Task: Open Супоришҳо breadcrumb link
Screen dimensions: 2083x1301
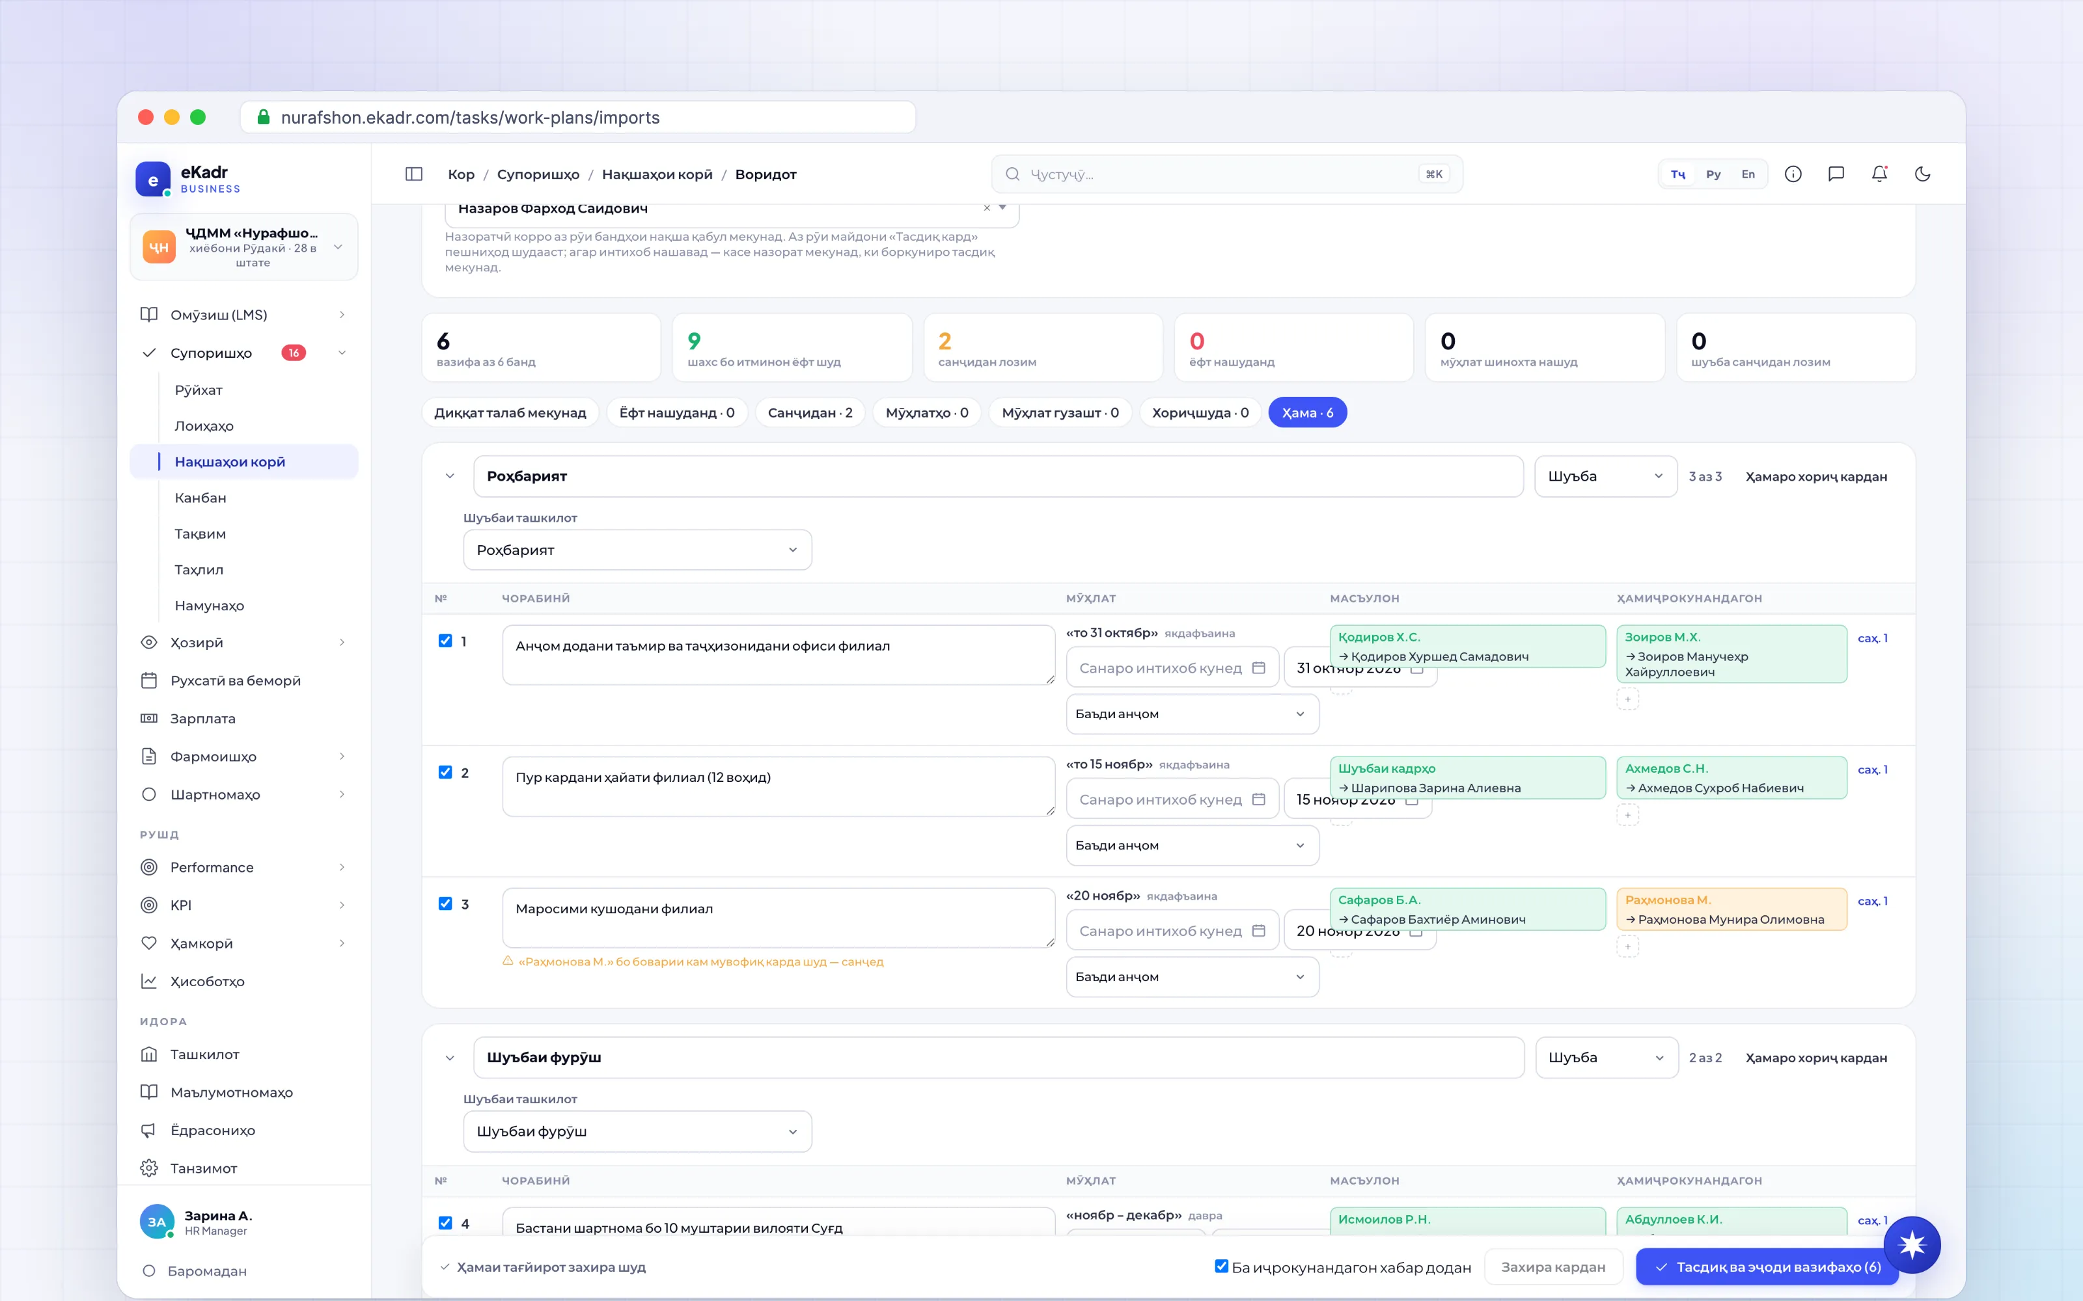Action: [x=538, y=174]
